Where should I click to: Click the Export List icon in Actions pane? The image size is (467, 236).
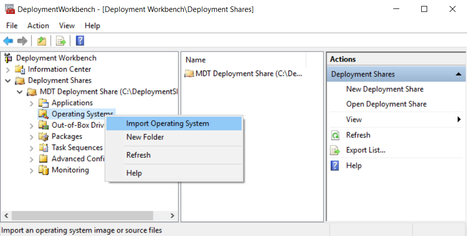[x=336, y=151]
